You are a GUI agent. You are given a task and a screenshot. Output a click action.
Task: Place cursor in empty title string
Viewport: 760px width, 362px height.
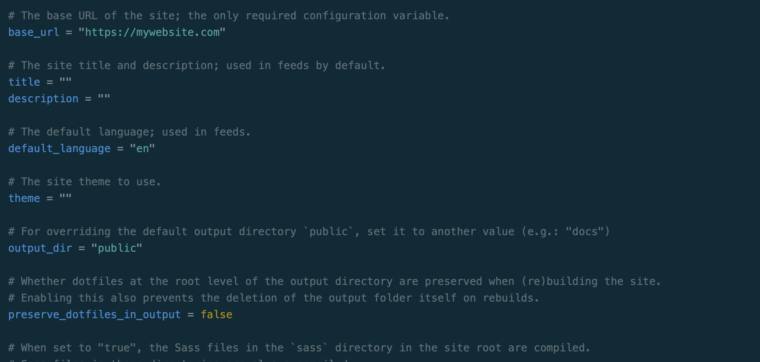coord(66,82)
